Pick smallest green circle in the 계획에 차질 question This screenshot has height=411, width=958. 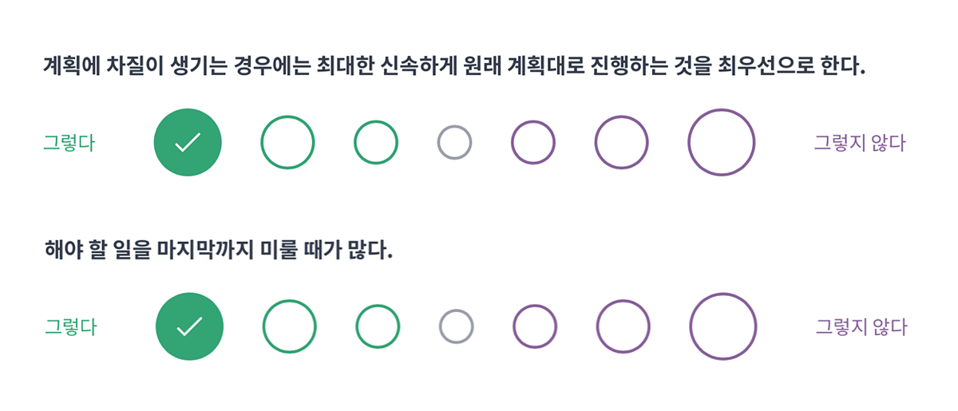tap(376, 142)
